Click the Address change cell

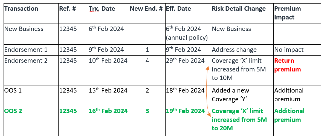pos(234,50)
